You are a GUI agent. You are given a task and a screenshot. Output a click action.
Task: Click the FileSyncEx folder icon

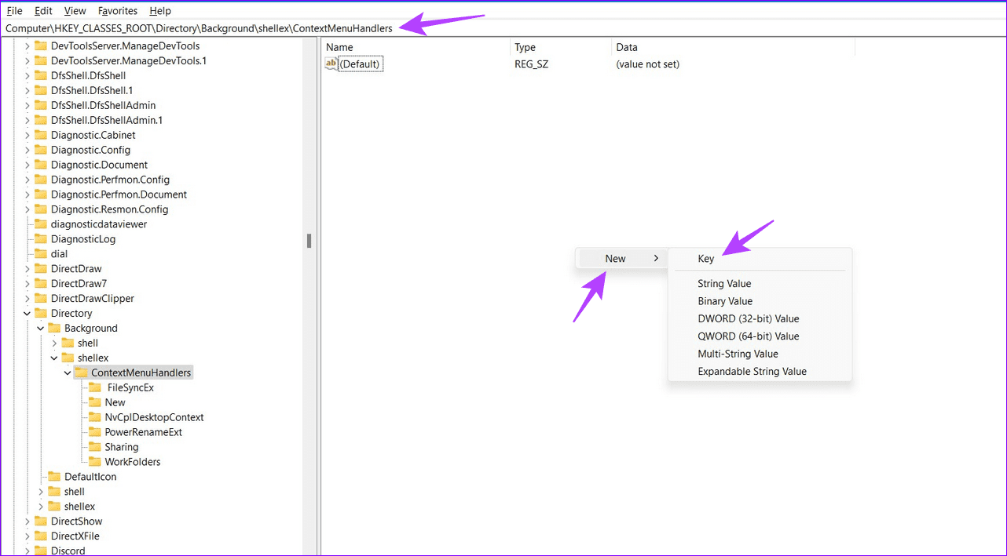click(x=95, y=387)
